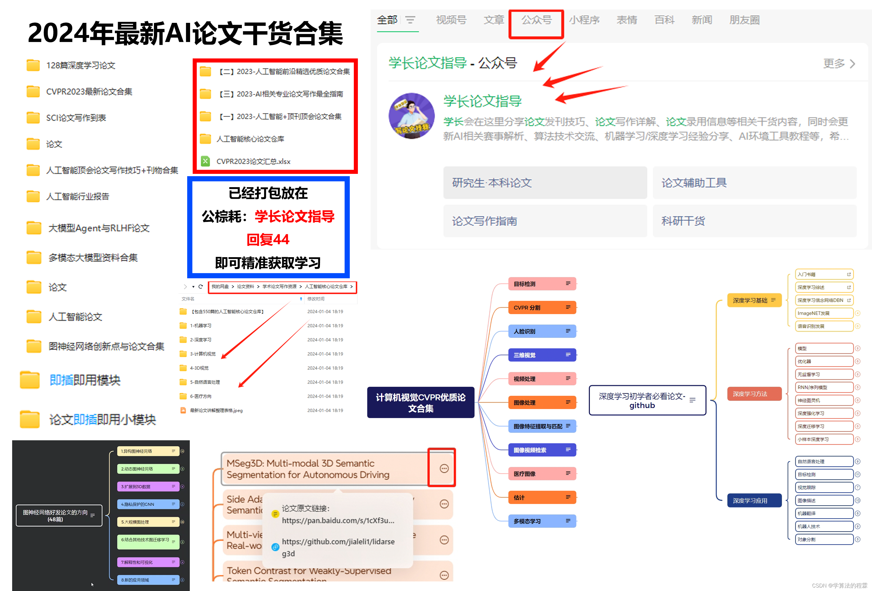Click the dropdown arrow beside the refresh icon

[x=193, y=287]
